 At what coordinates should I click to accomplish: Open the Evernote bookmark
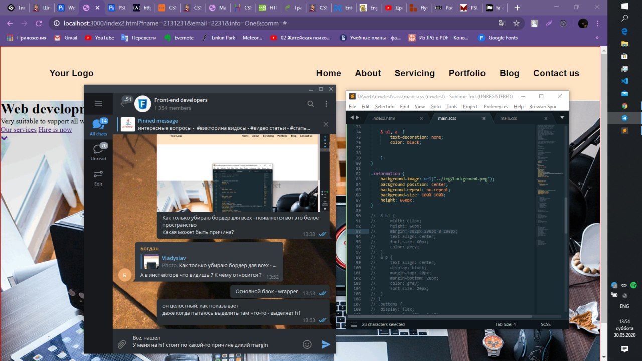coord(179,38)
